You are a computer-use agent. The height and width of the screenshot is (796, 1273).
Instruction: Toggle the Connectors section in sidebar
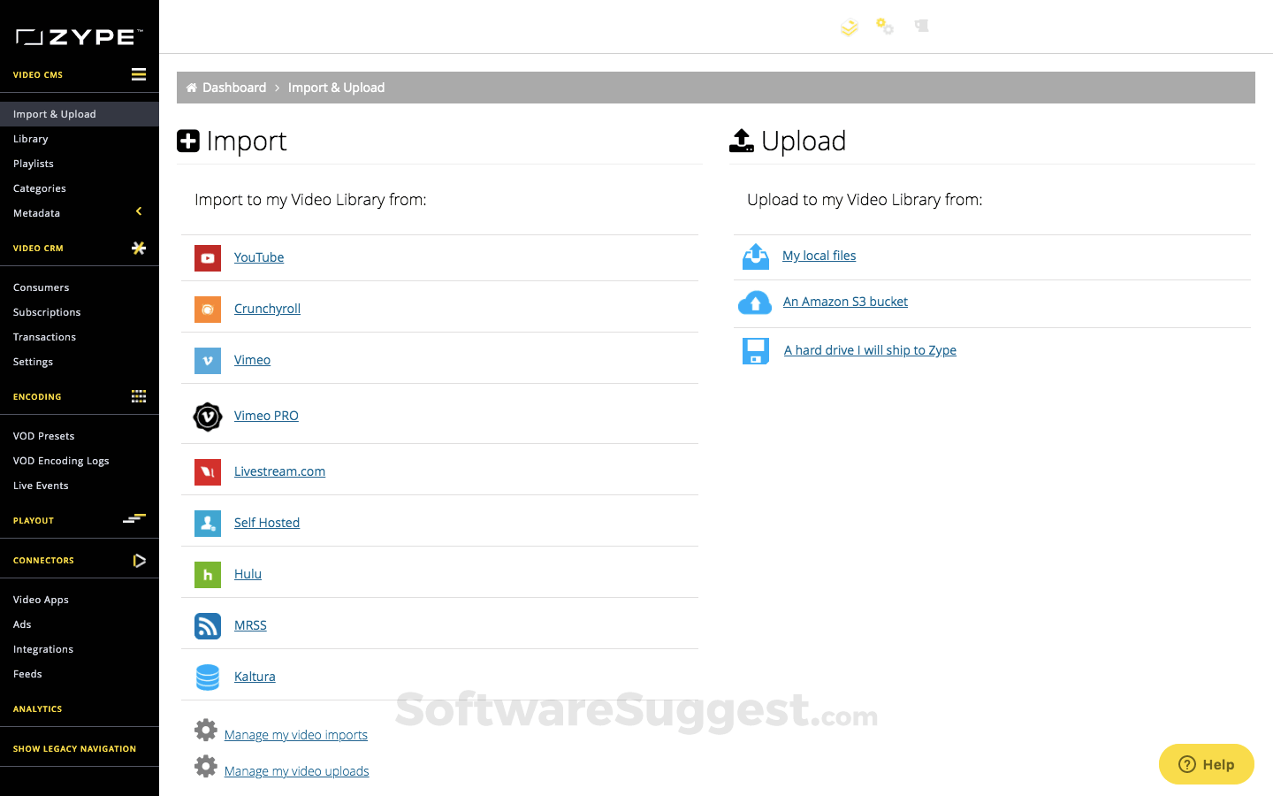139,561
